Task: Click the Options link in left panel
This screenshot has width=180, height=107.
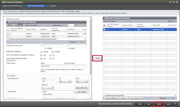Action: (12, 76)
